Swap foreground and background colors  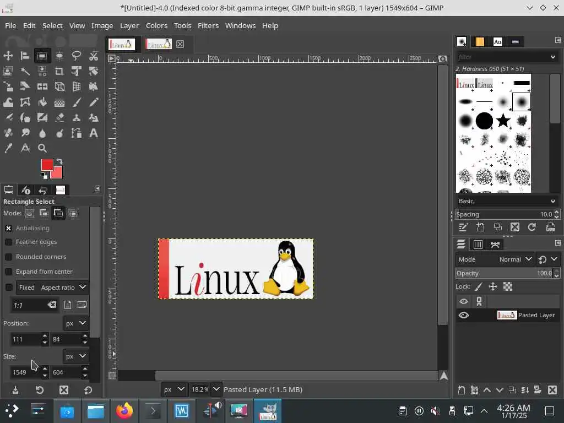(x=59, y=161)
